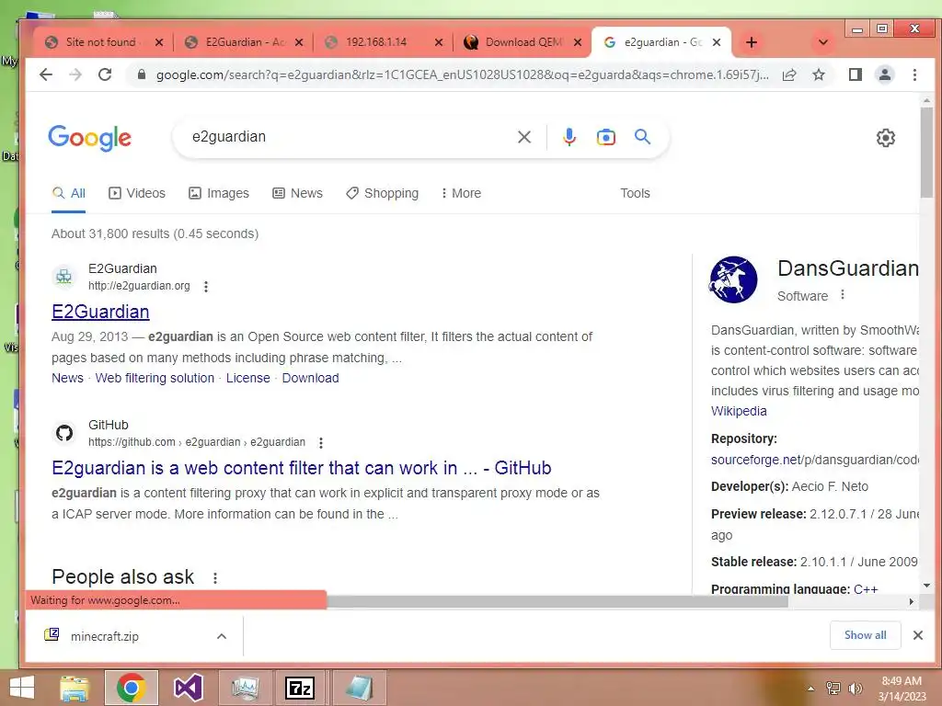This screenshot has height=706, width=942.
Task: Click the padlock site info icon
Action: click(x=141, y=74)
